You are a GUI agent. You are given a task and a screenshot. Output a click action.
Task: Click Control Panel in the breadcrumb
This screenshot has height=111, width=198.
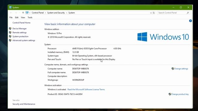pyautogui.click(x=38, y=13)
